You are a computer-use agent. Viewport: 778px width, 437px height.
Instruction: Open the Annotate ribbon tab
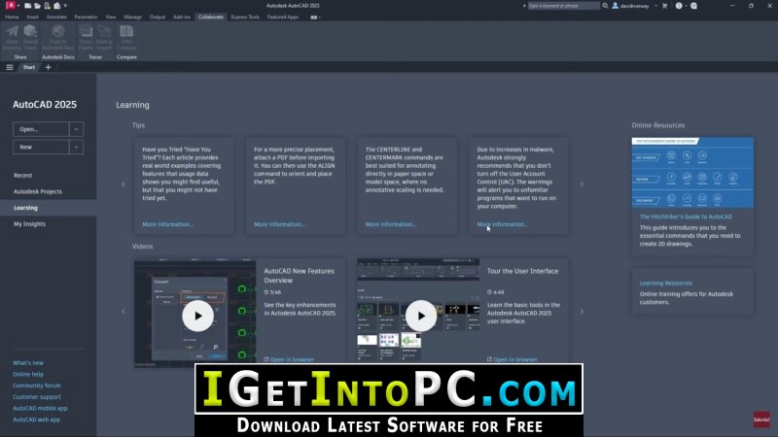[56, 17]
